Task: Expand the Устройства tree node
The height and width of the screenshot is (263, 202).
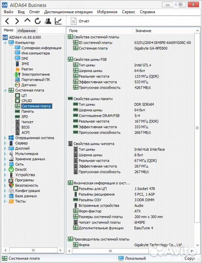Action: point(5,175)
